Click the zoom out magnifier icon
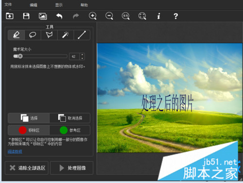Screen dimensions: 243x183 tap(109, 16)
